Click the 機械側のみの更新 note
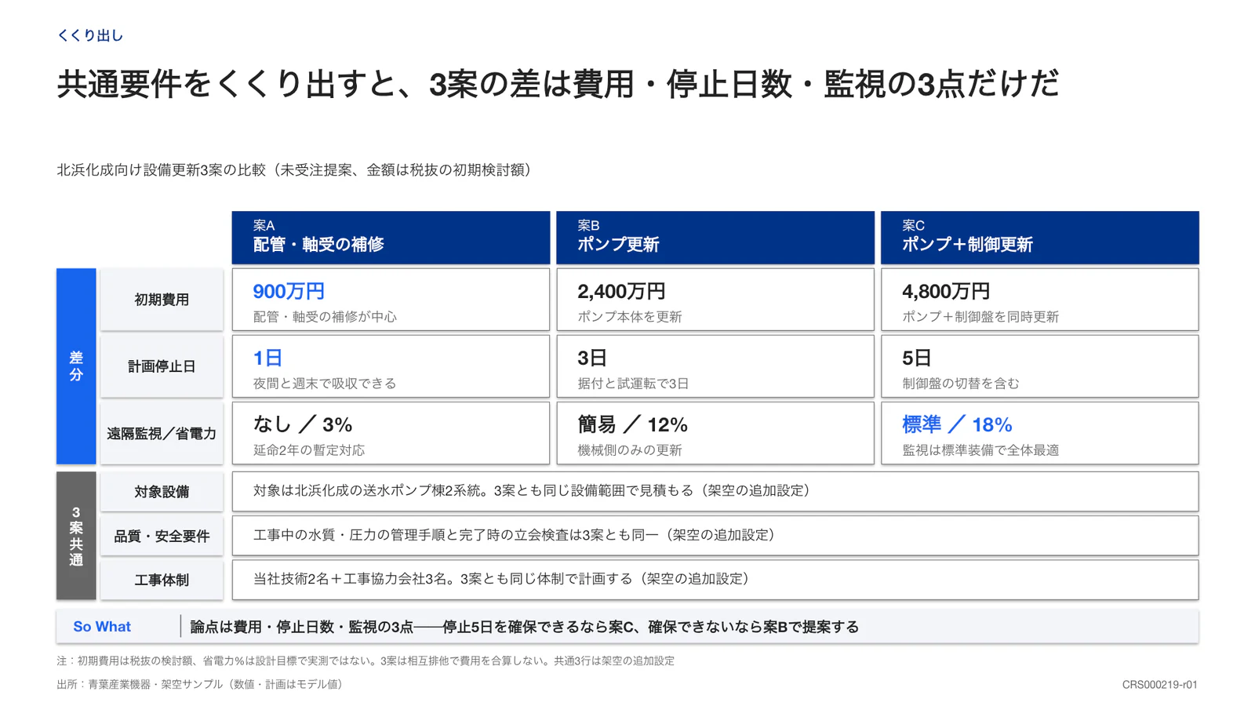The width and height of the screenshot is (1255, 706). point(630,450)
